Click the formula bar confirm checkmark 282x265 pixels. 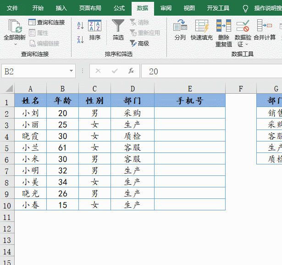[x=115, y=71]
